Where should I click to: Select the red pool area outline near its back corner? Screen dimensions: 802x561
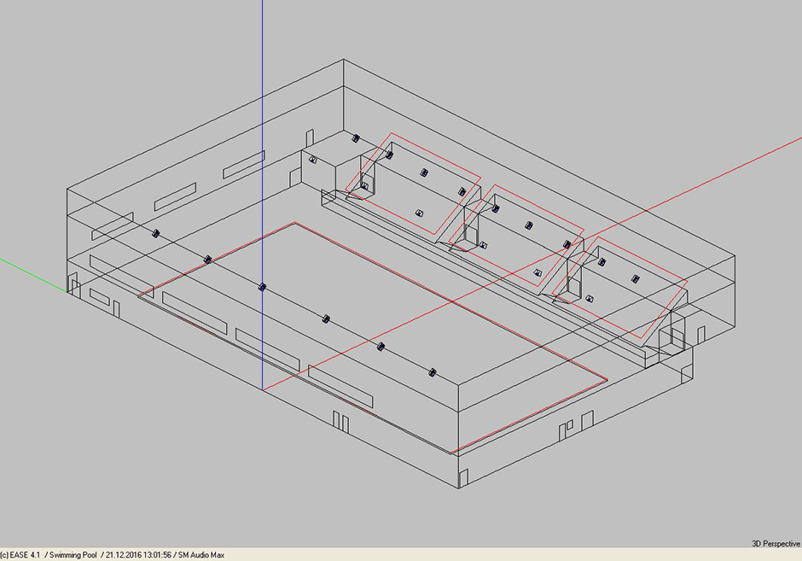pos(294,223)
